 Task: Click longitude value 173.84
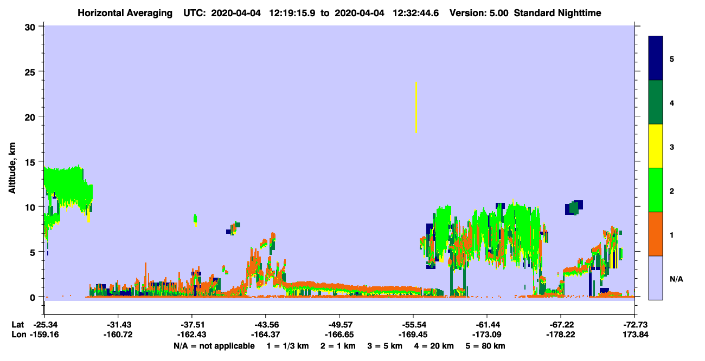pos(635,334)
